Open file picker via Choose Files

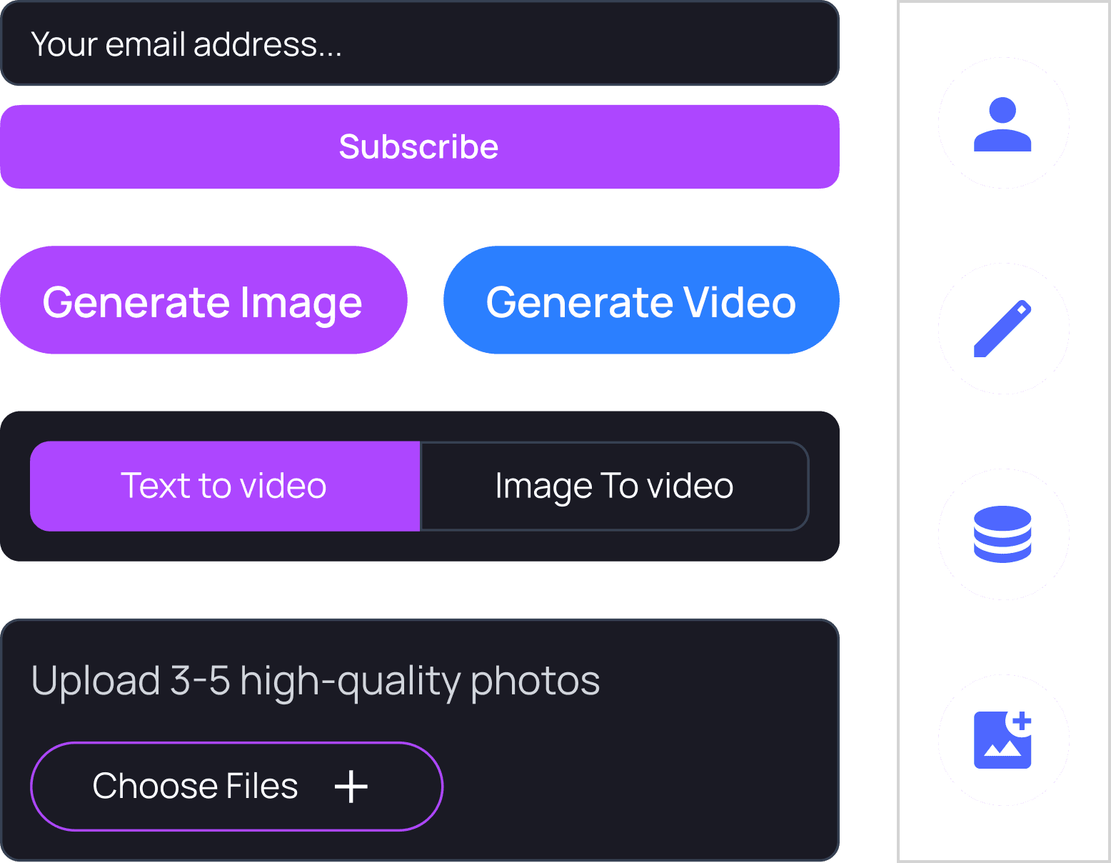point(237,787)
